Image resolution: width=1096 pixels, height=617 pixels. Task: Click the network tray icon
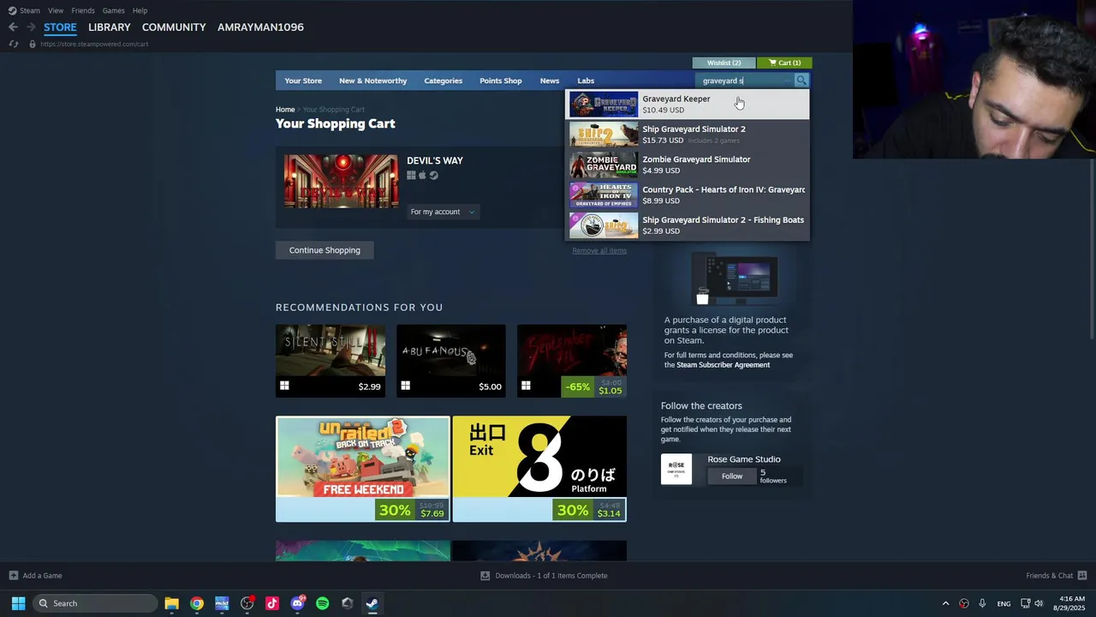coord(1025,603)
